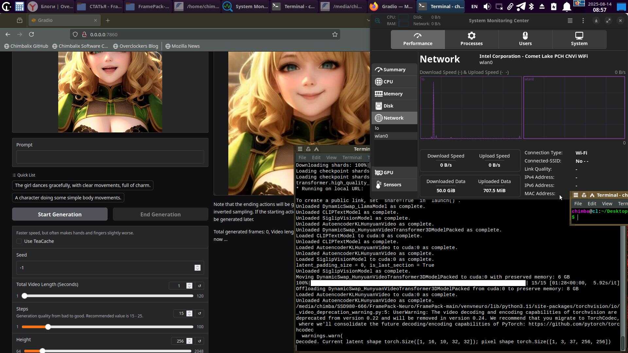Enable the Use TeaCache checkbox
The image size is (628, 353).
[x=19, y=241]
